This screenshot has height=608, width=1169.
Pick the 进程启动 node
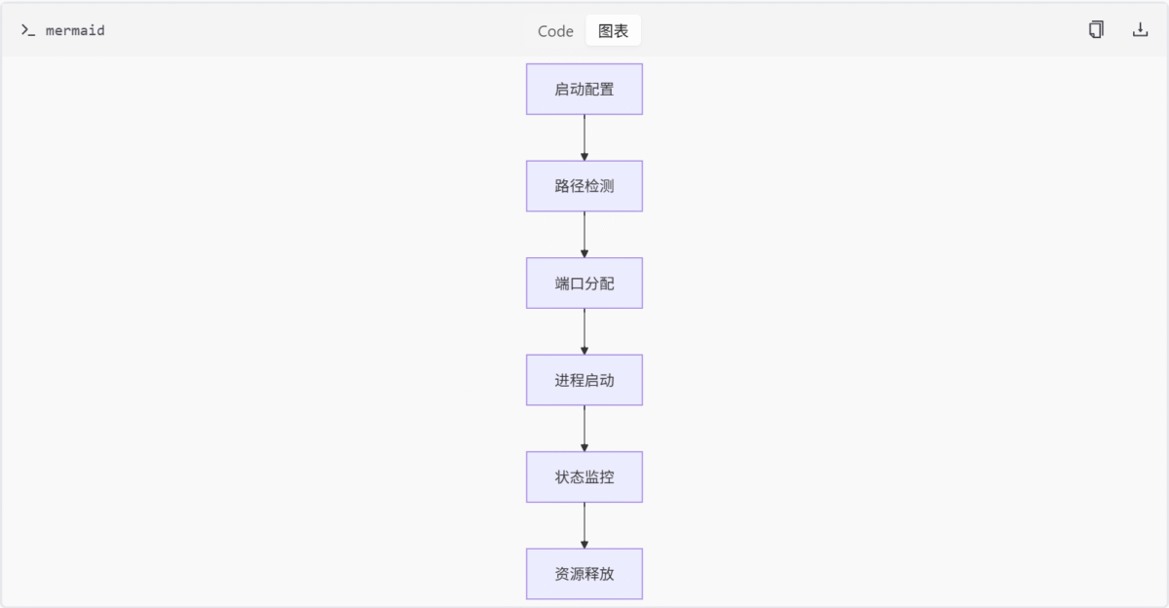click(x=584, y=380)
